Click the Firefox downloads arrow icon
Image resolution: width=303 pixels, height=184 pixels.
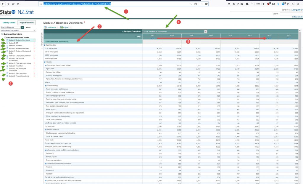[278, 4]
